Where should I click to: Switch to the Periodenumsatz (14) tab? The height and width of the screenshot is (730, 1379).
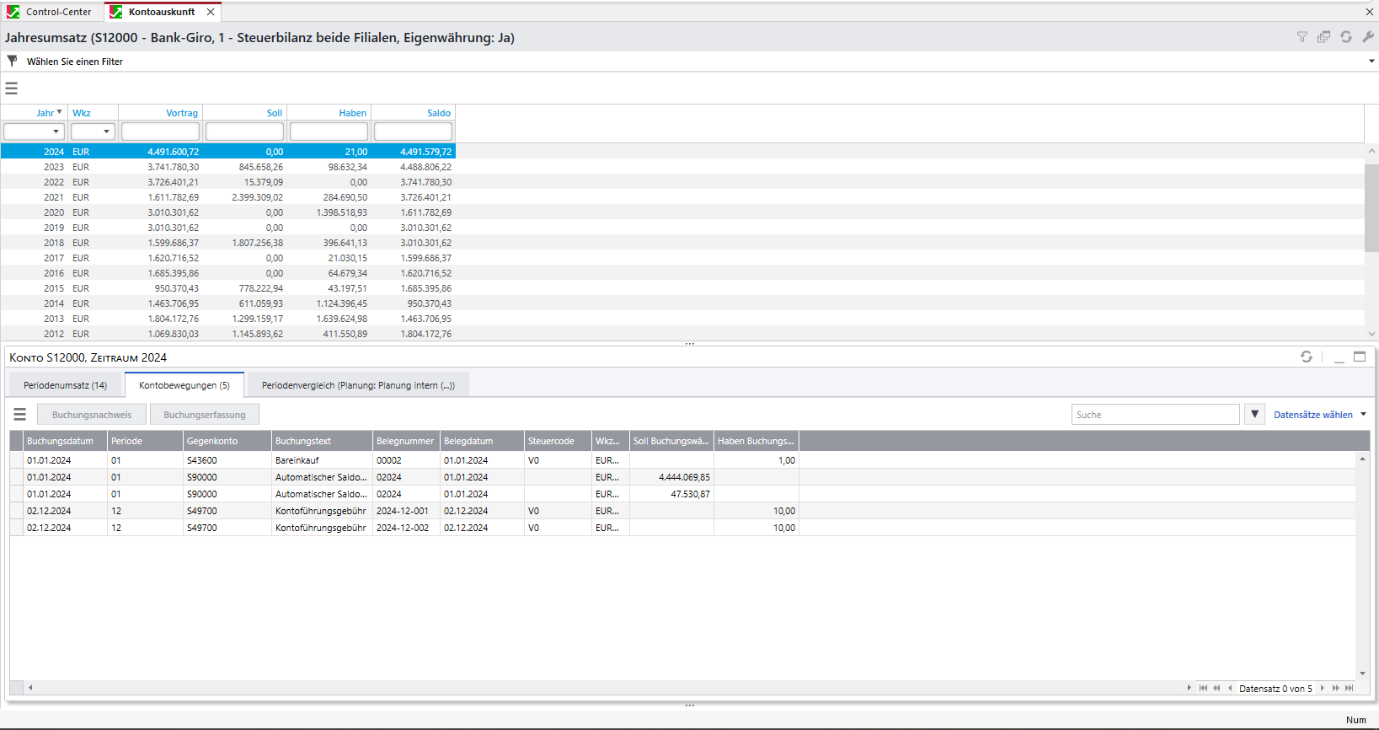click(x=66, y=385)
